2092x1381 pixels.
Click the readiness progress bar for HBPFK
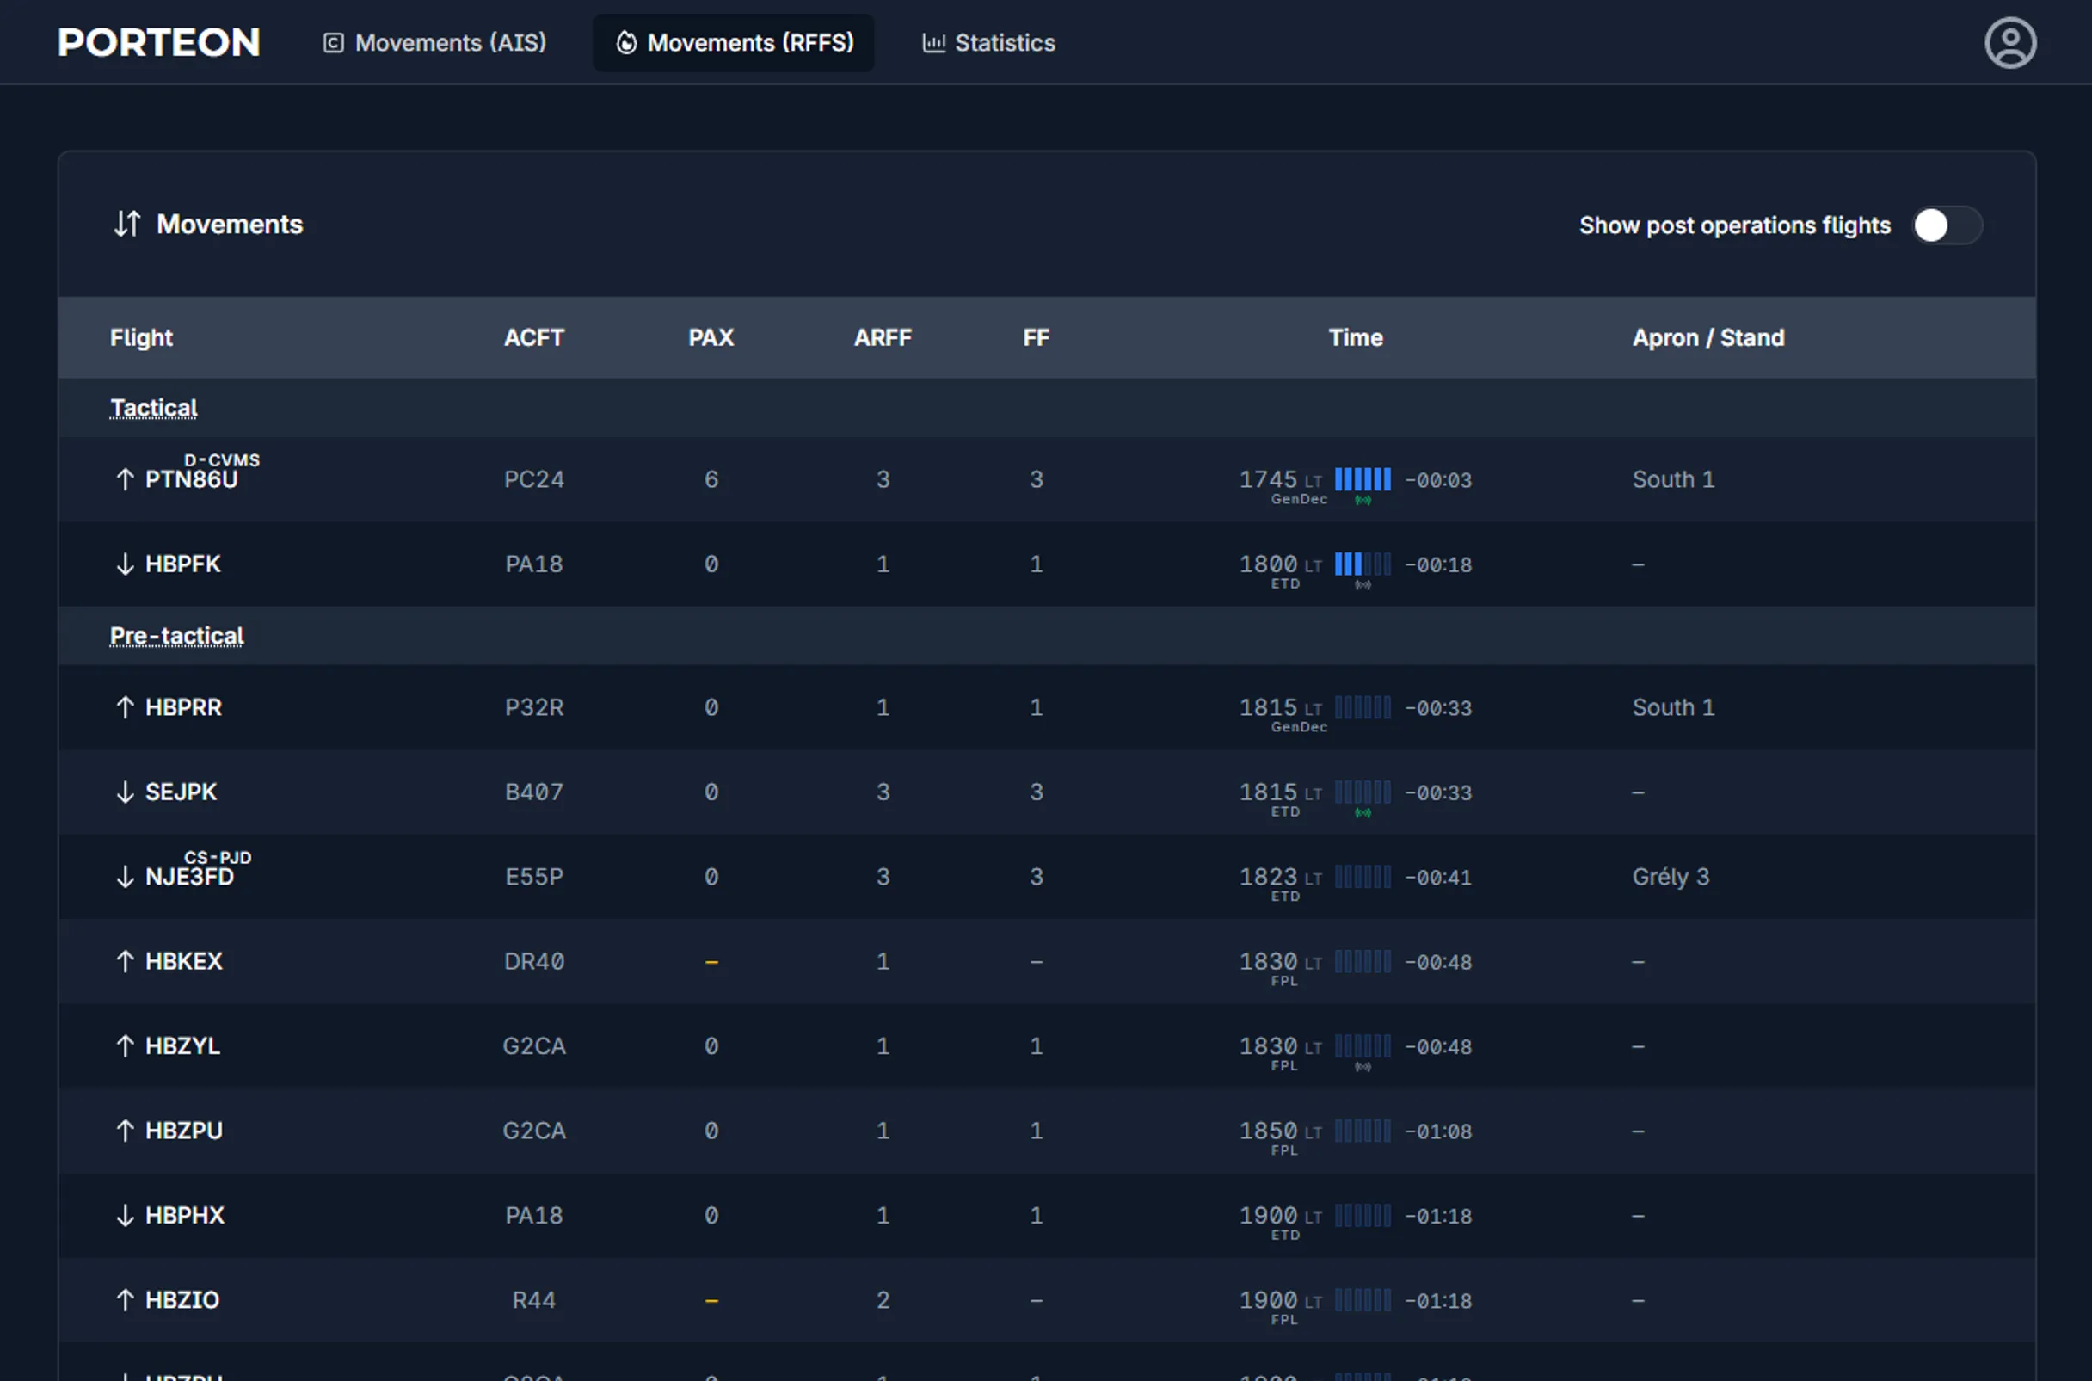[x=1363, y=564]
